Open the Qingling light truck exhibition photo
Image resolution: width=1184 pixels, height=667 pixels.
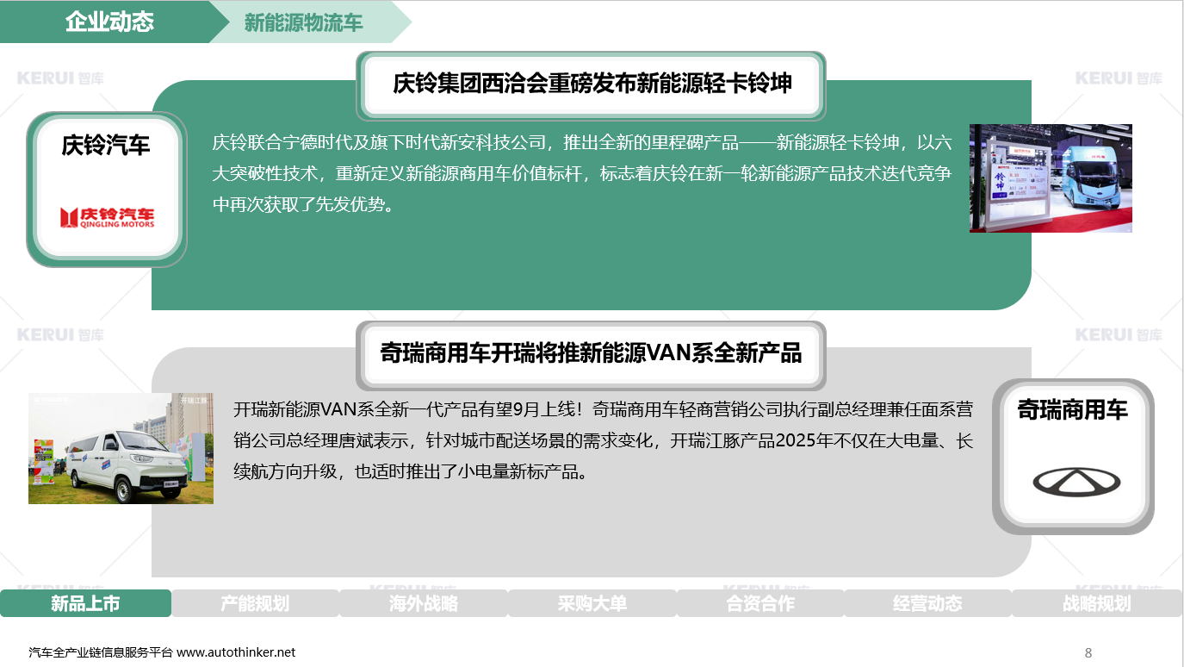coord(1051,178)
